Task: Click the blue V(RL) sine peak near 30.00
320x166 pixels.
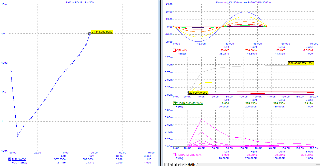Action: coord(245,12)
